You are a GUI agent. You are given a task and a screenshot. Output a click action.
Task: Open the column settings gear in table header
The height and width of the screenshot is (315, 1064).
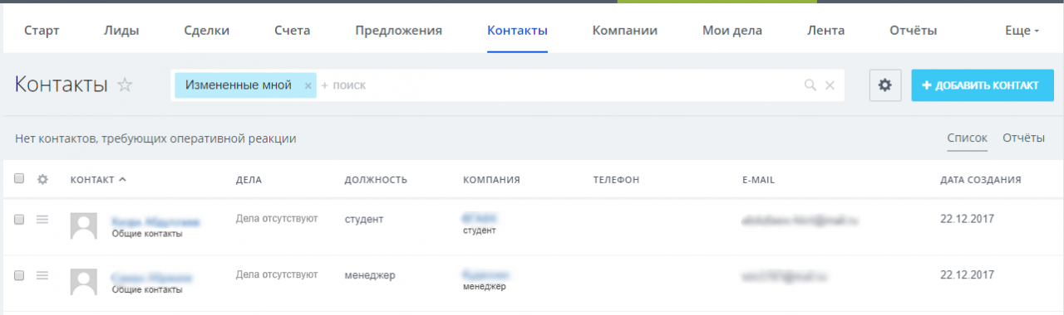tap(43, 179)
